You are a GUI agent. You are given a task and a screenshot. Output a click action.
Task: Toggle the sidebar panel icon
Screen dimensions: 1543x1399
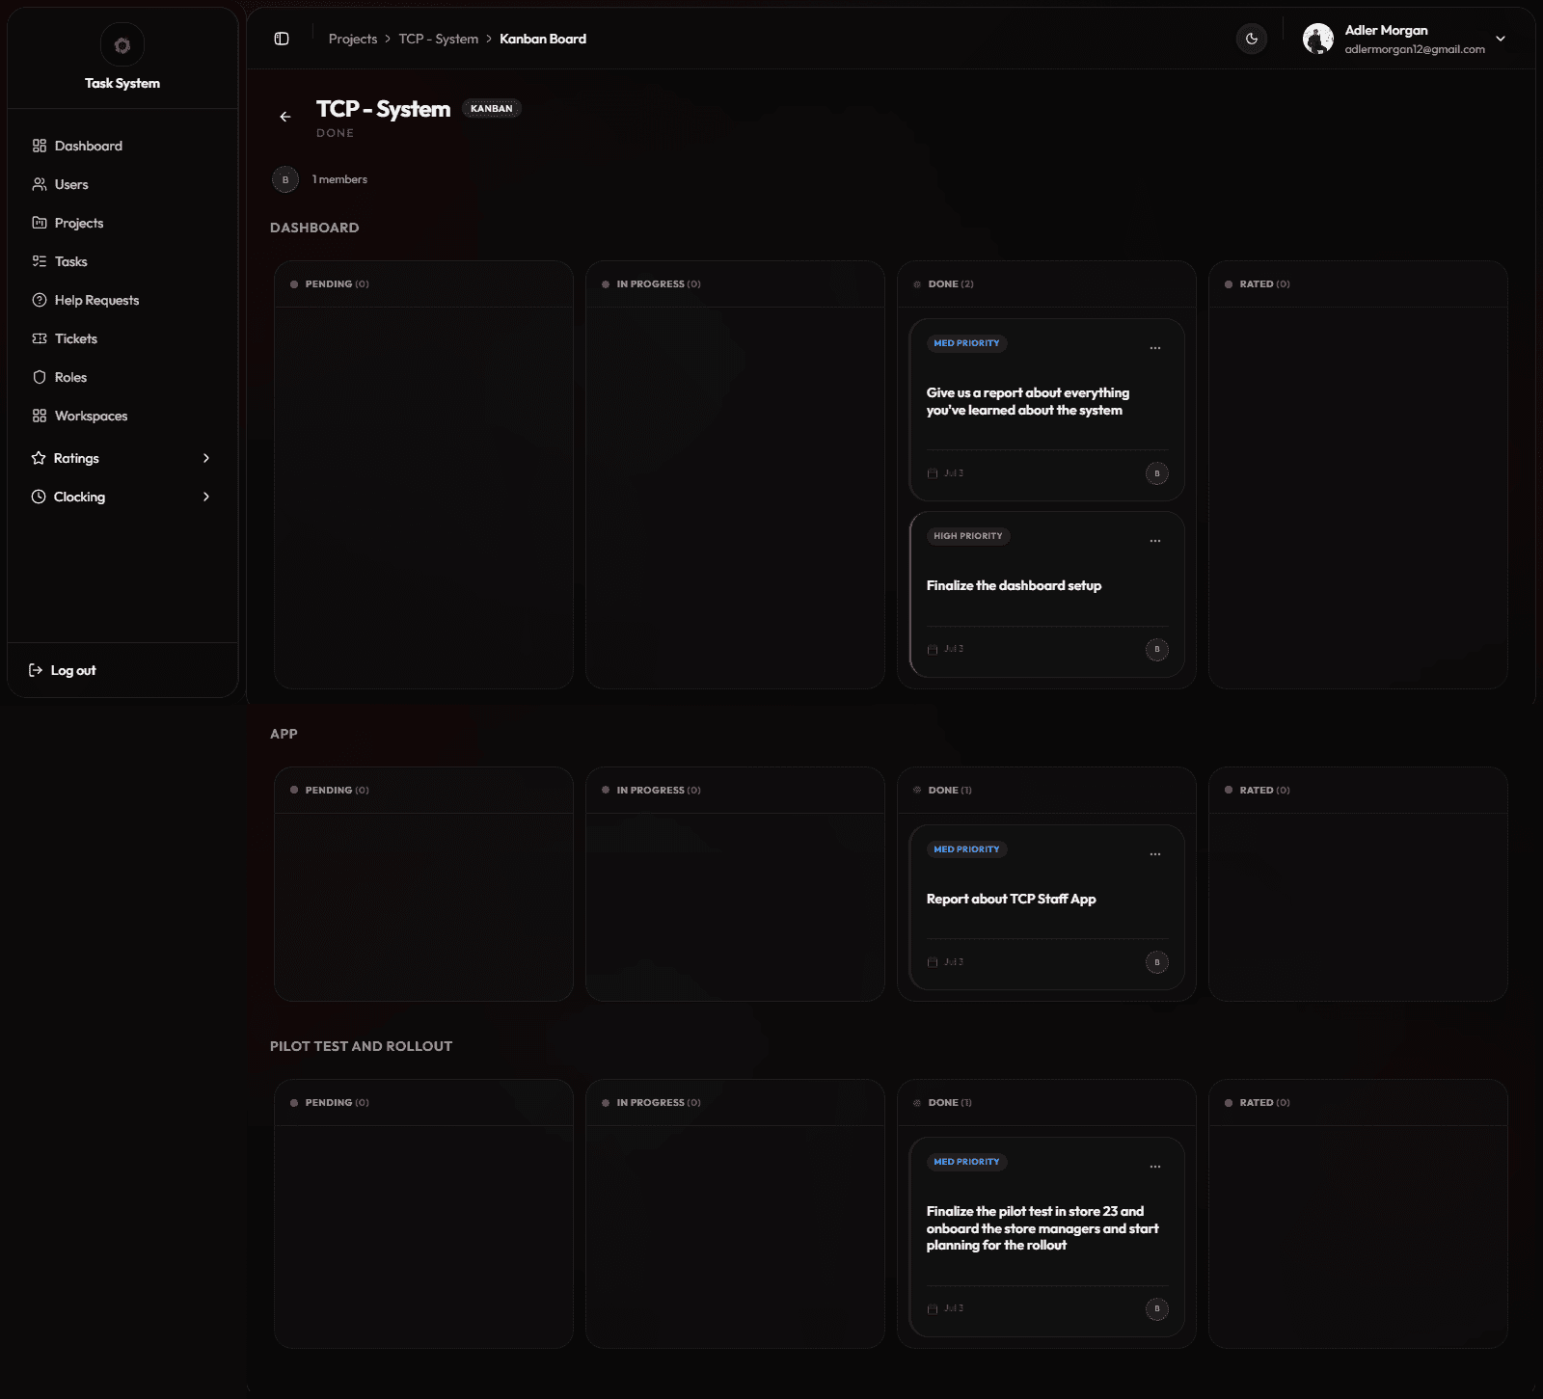(x=282, y=39)
